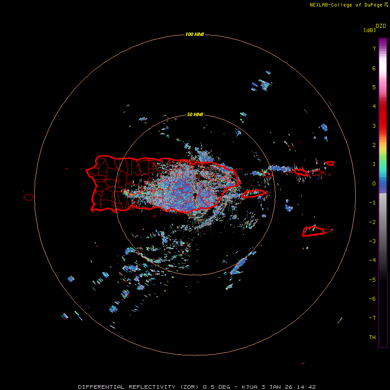Pick the gray -2 dB band on color bar
The height and width of the screenshot is (390, 390).
click(x=383, y=222)
